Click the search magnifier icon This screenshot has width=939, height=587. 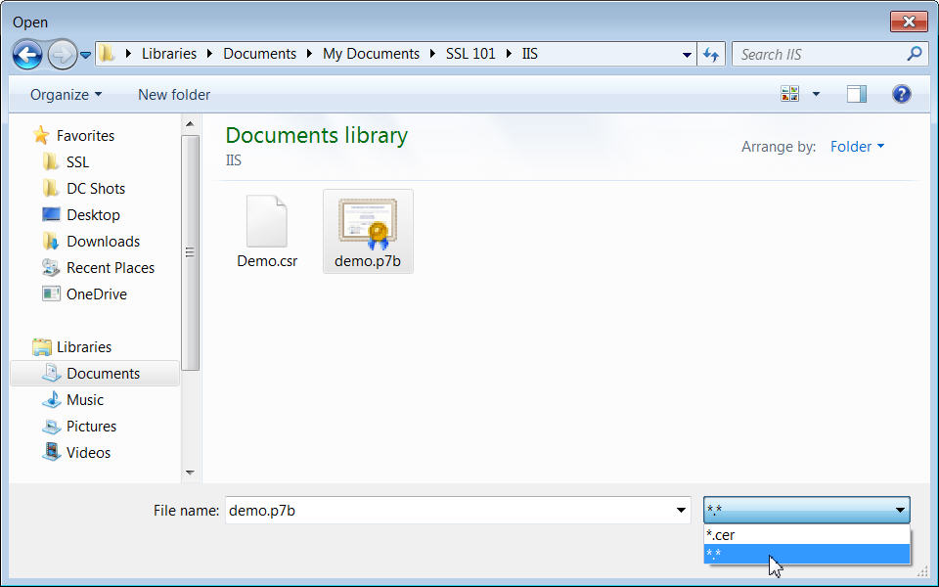(915, 54)
